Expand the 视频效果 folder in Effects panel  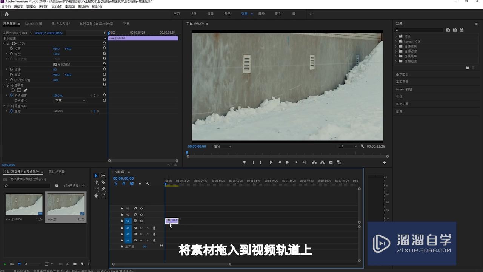[x=396, y=56]
